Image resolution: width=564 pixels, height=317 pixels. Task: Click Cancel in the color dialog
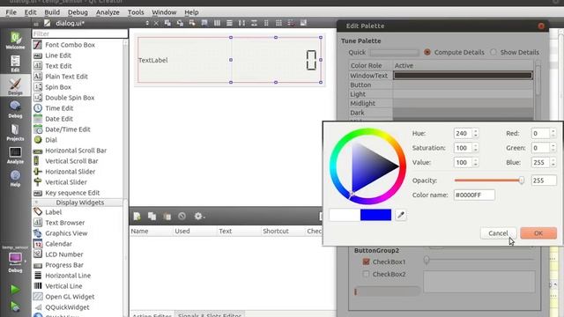498,233
